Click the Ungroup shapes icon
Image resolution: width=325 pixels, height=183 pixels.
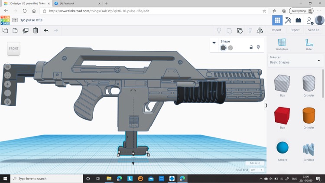(240, 31)
